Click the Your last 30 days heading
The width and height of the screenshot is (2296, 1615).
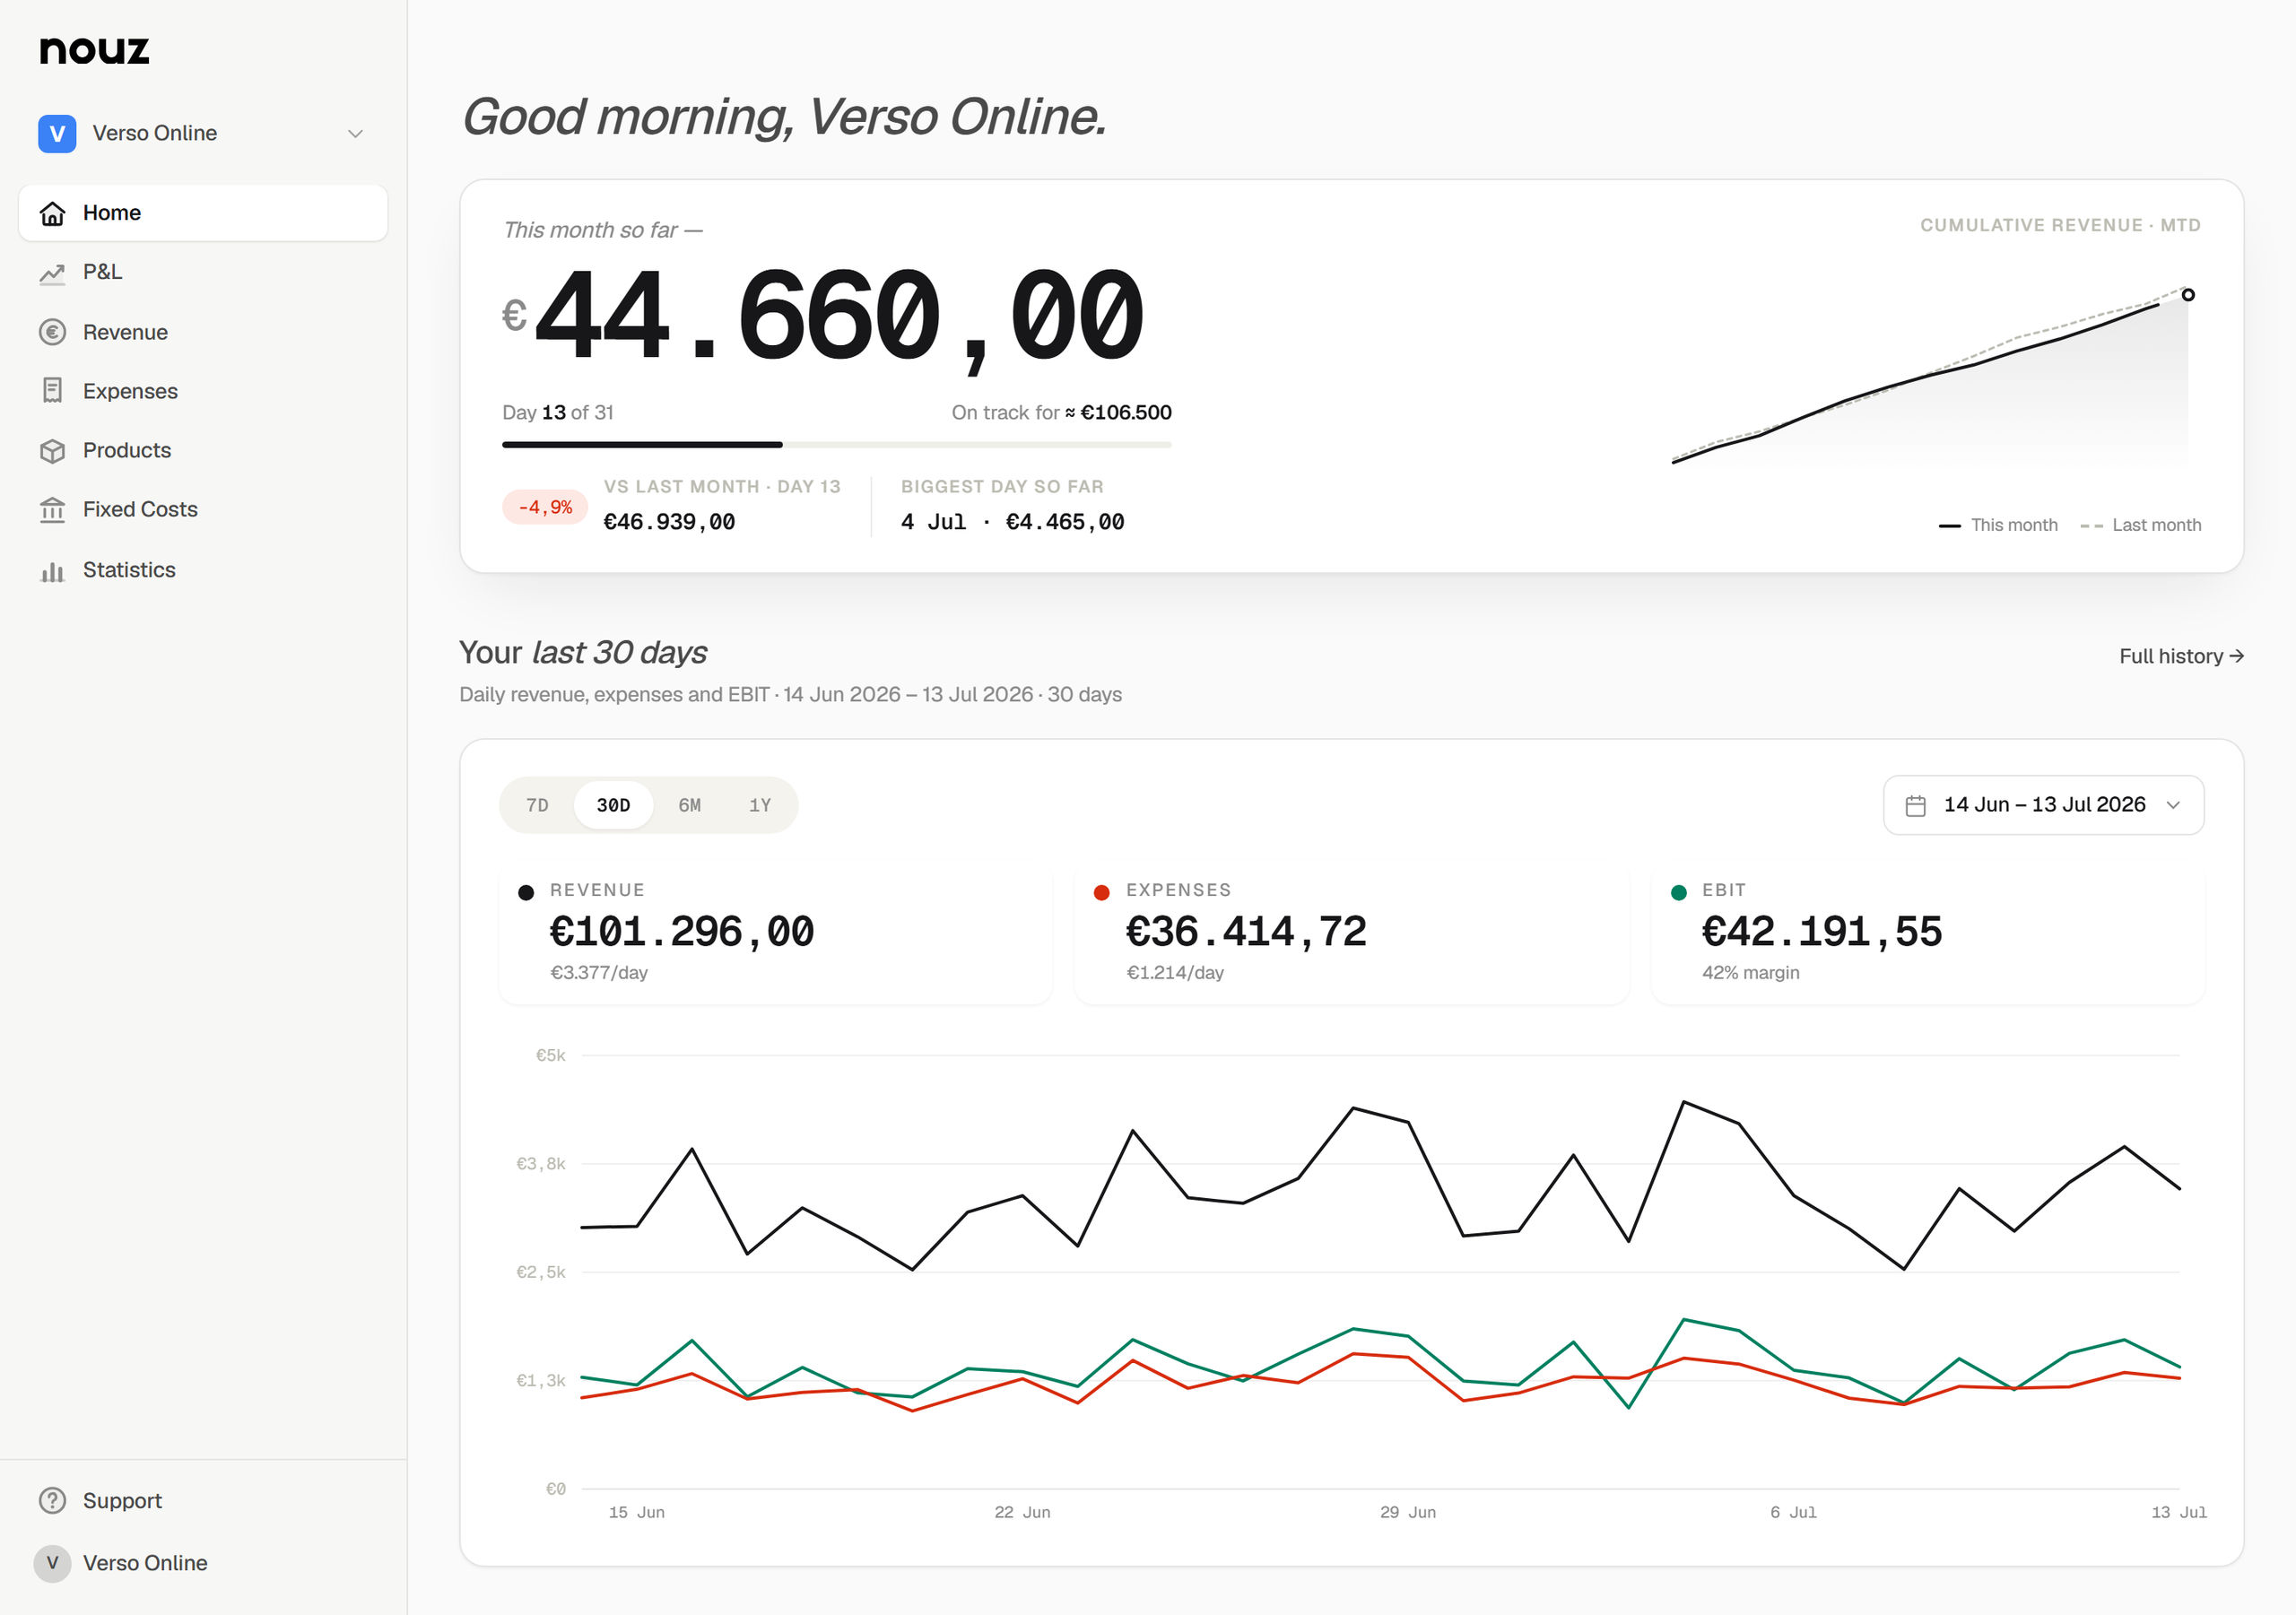(x=583, y=652)
